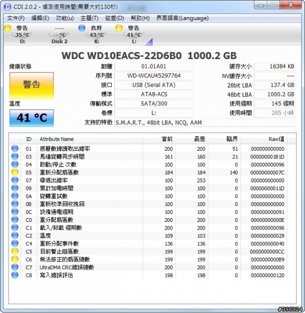305x313 pixels.
Task: Click the ATA8-ACS standard field
Action: (154, 94)
